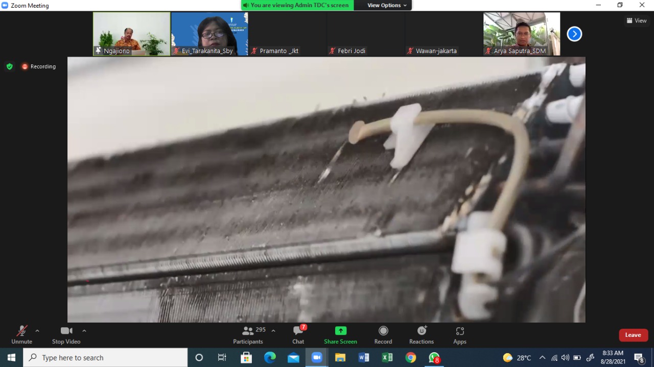Open the Zoom Apps panel

click(x=460, y=335)
